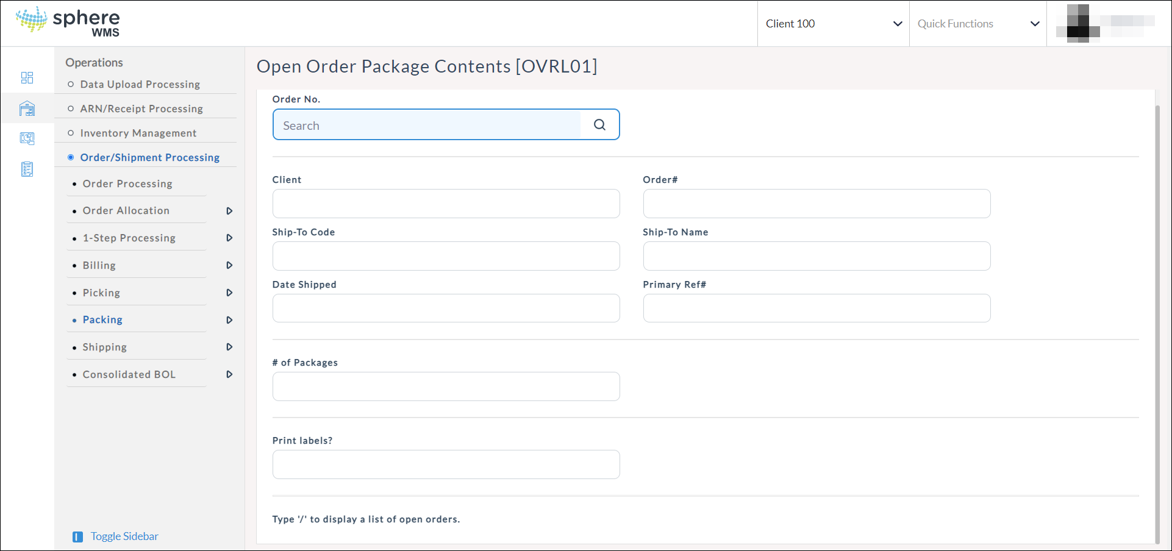Open the reports chart icon in left rail
The width and height of the screenshot is (1172, 551).
[27, 138]
